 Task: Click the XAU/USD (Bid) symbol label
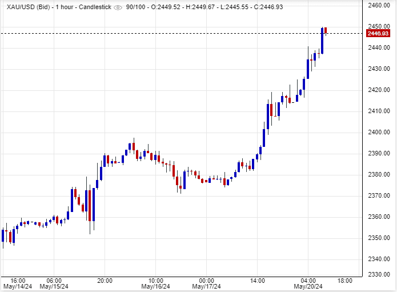[x=25, y=7]
